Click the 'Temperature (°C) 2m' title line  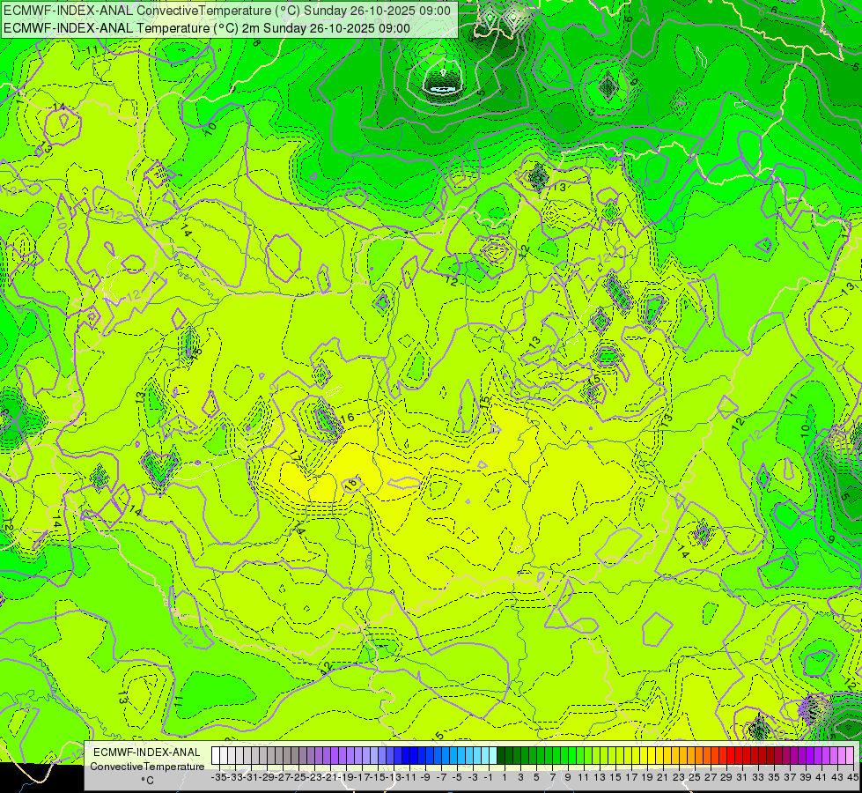coord(207,28)
